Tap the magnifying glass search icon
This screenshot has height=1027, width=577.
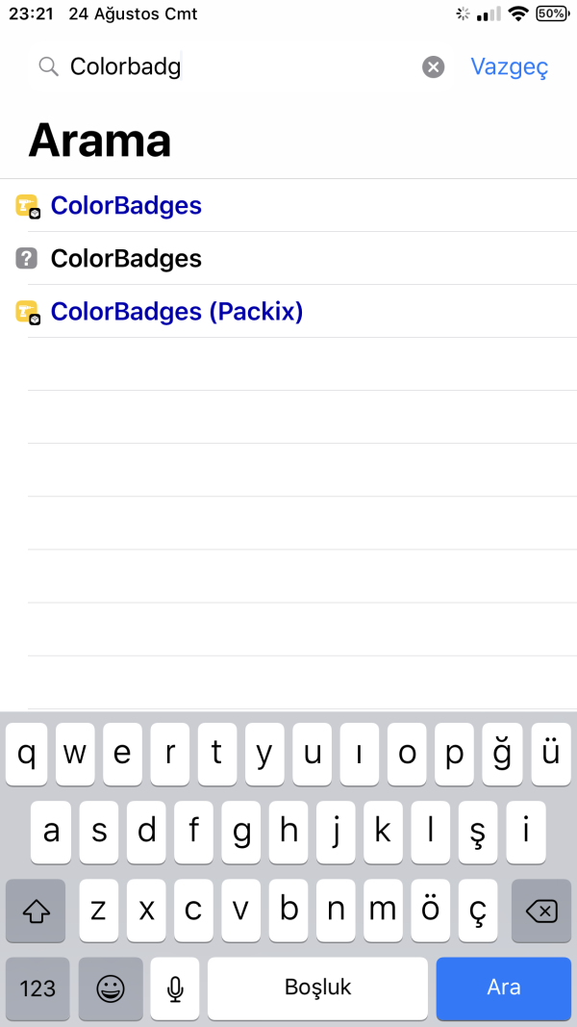click(x=48, y=66)
